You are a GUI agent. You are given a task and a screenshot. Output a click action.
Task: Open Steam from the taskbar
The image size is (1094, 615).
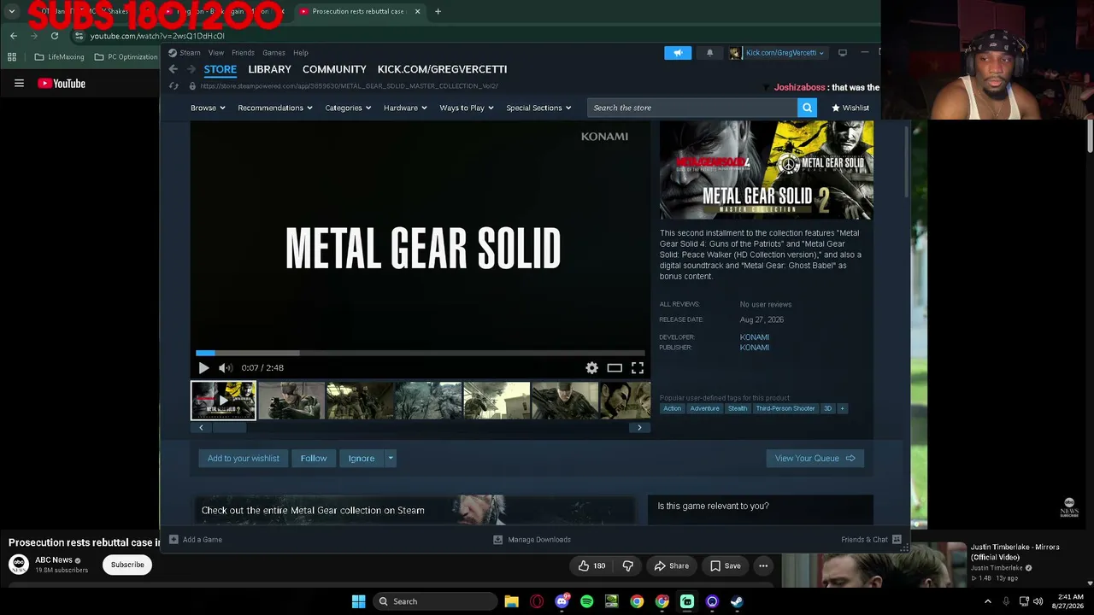point(737,601)
